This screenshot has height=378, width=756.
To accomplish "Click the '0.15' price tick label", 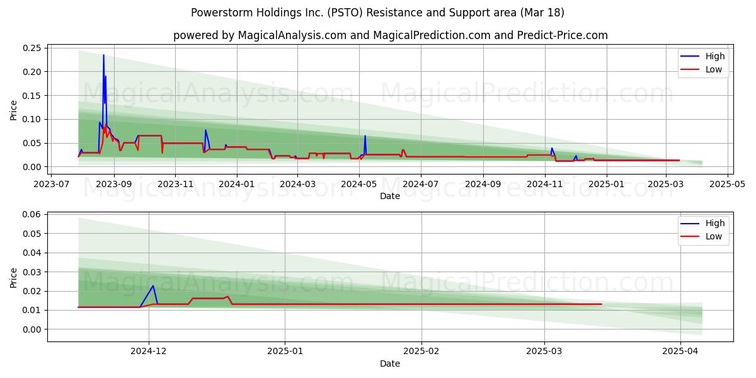I will click(x=32, y=96).
